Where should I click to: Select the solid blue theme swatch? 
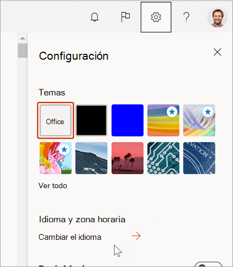(127, 120)
